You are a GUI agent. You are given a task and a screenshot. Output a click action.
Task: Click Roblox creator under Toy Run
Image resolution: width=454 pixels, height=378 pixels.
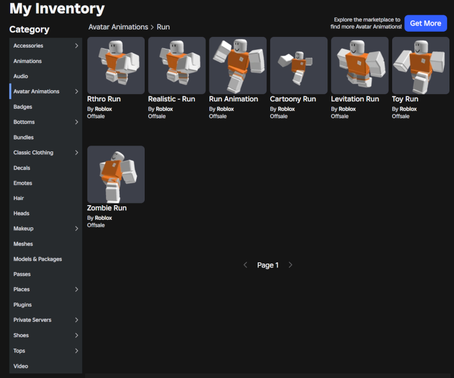click(x=408, y=109)
